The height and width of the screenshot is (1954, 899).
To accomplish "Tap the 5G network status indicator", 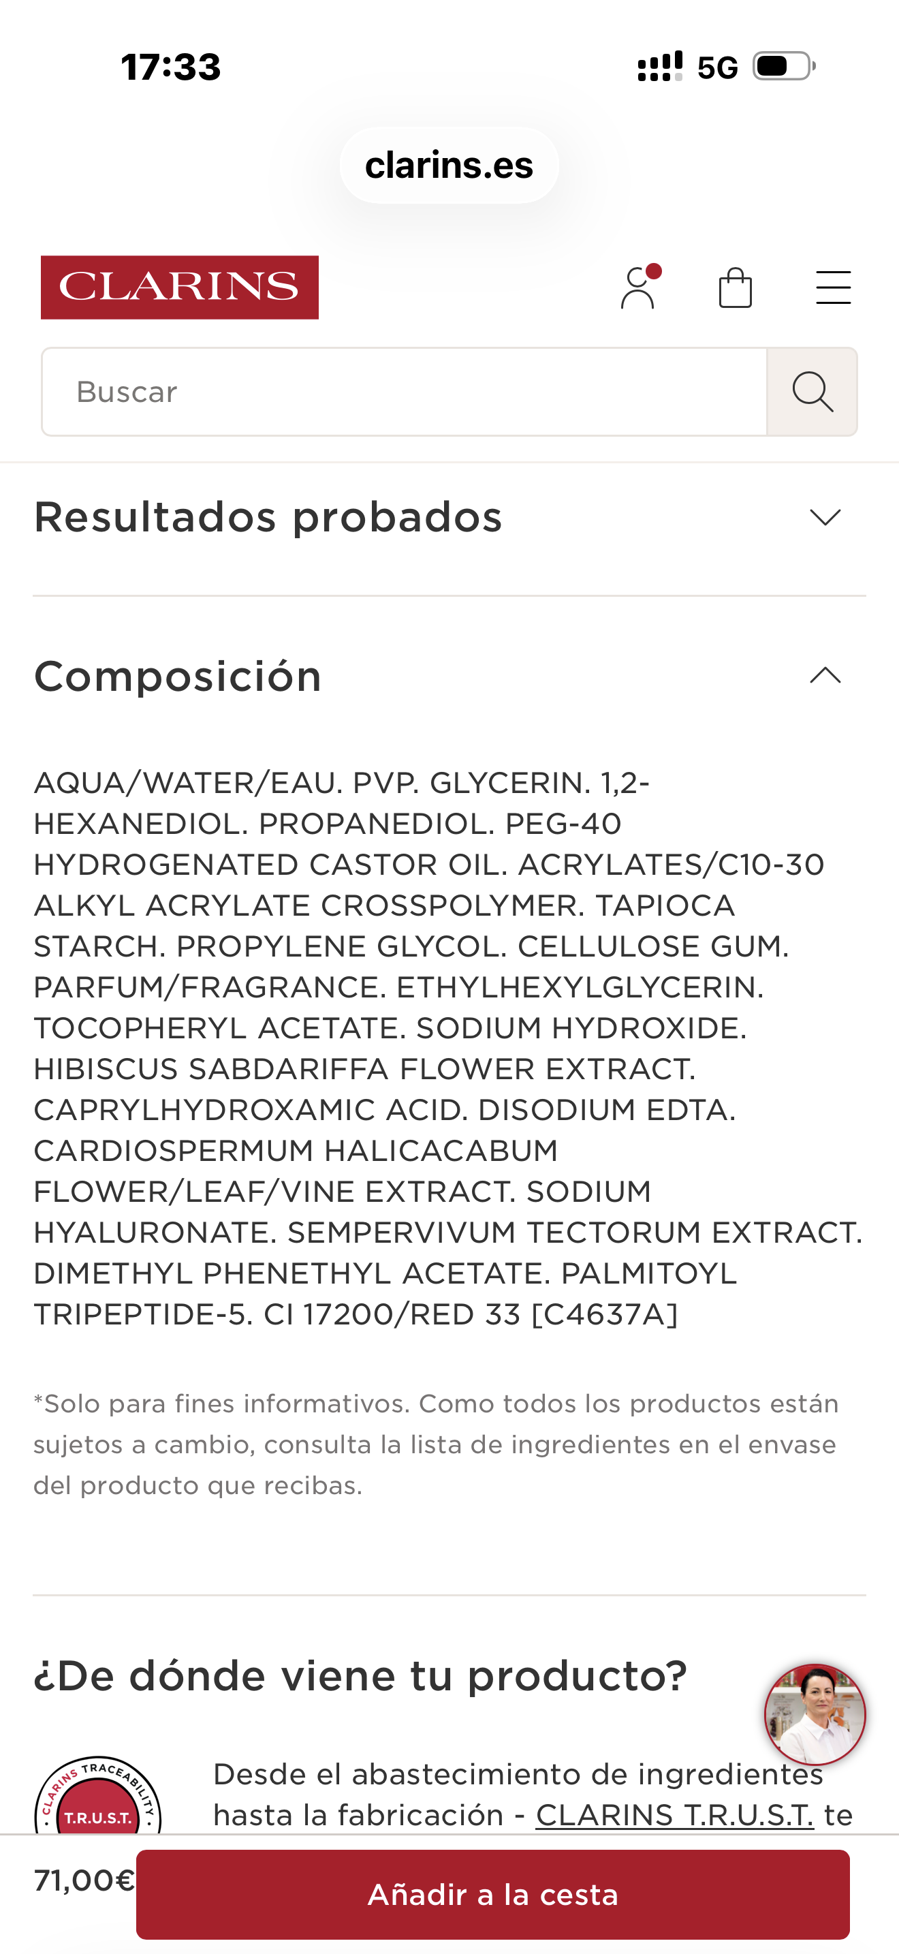I will 717,67.
